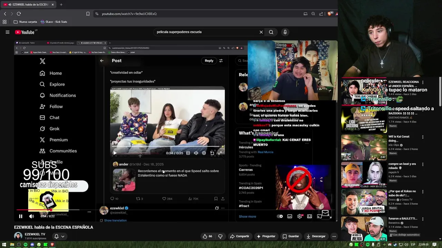Image resolution: width=442 pixels, height=248 pixels.
Task: Clear the search box text
Action: [x=261, y=32]
